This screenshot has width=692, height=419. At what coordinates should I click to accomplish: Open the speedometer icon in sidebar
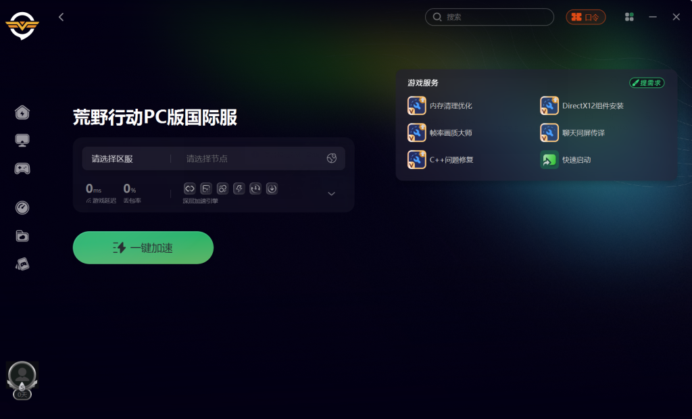pyautogui.click(x=22, y=207)
